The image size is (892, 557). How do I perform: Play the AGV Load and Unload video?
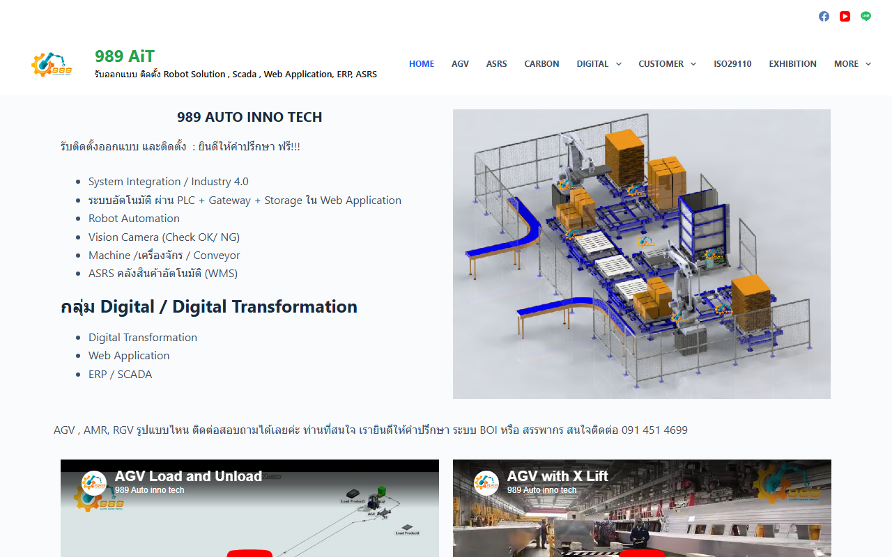249,553
